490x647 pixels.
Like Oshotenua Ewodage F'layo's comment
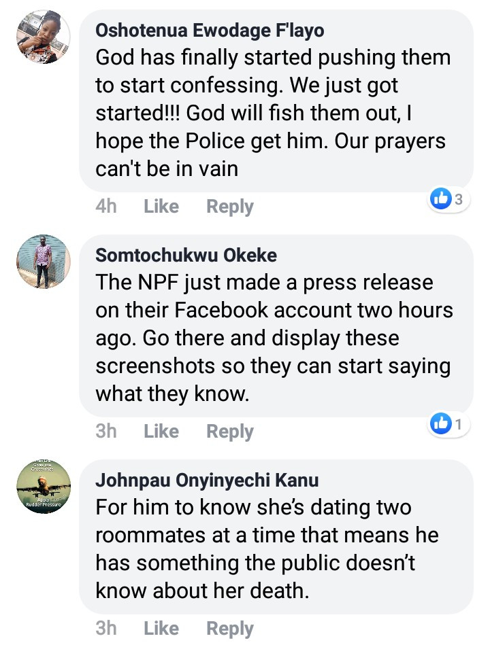coord(161,207)
